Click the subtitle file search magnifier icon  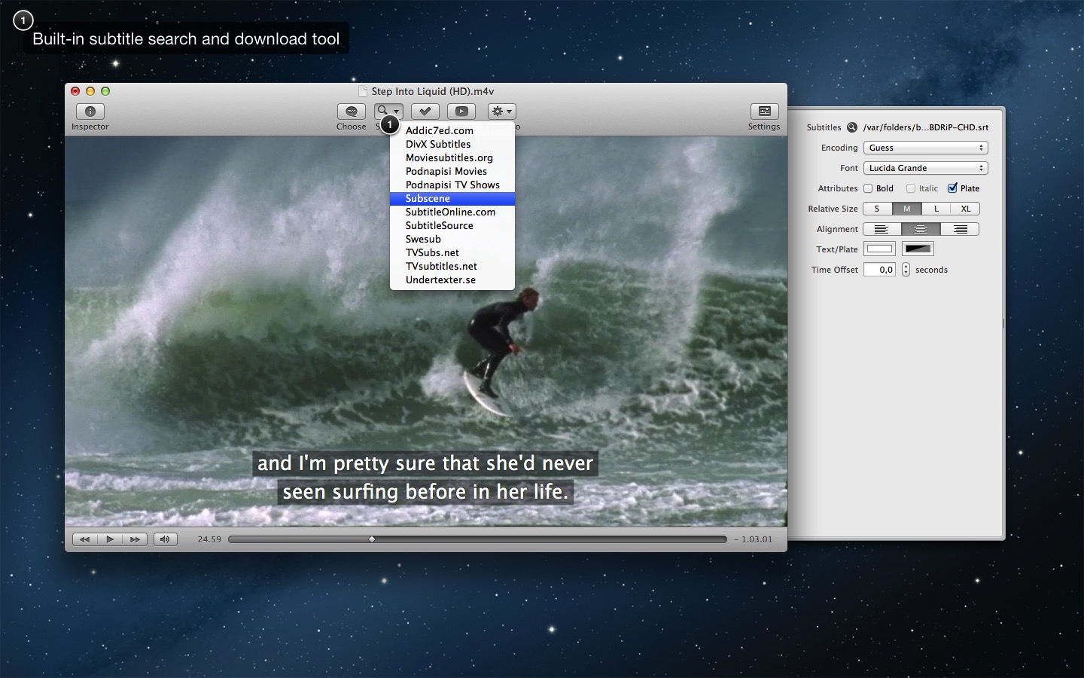(852, 127)
